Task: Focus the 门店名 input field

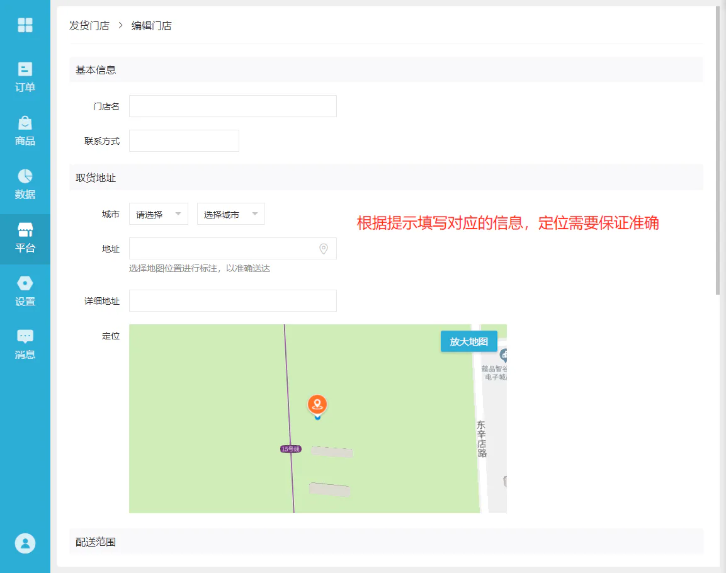Action: (x=233, y=106)
